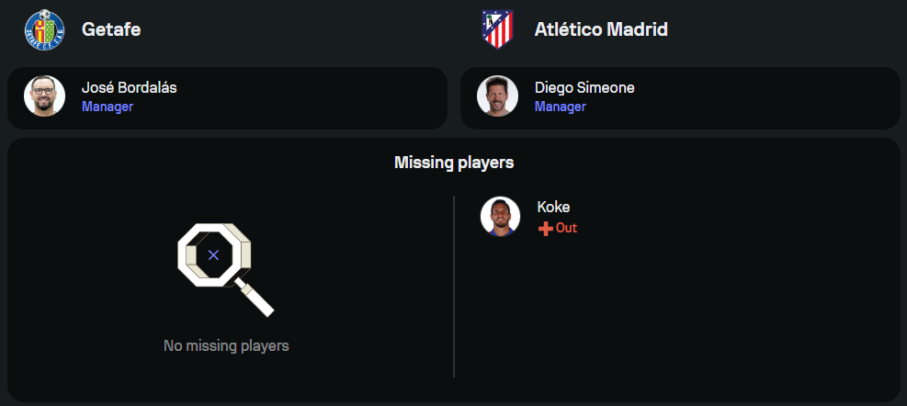The width and height of the screenshot is (907, 406).
Task: Click the Out status text
Action: click(566, 228)
